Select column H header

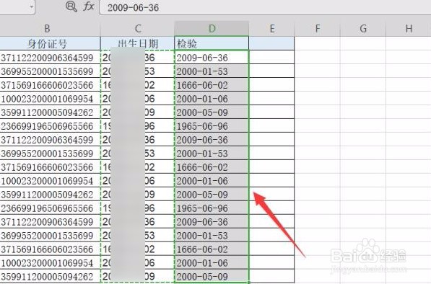(x=409, y=29)
